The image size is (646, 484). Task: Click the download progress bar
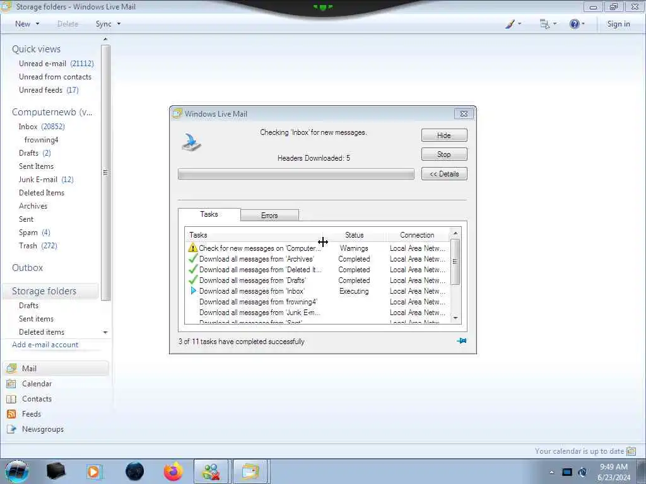(x=296, y=174)
